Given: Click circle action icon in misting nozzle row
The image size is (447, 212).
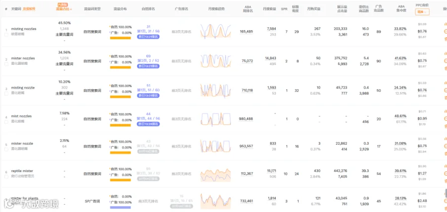Looking at the screenshot, I should [446, 90].
